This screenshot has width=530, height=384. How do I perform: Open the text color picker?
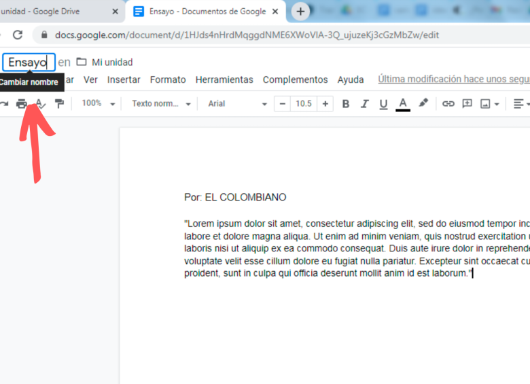click(403, 103)
